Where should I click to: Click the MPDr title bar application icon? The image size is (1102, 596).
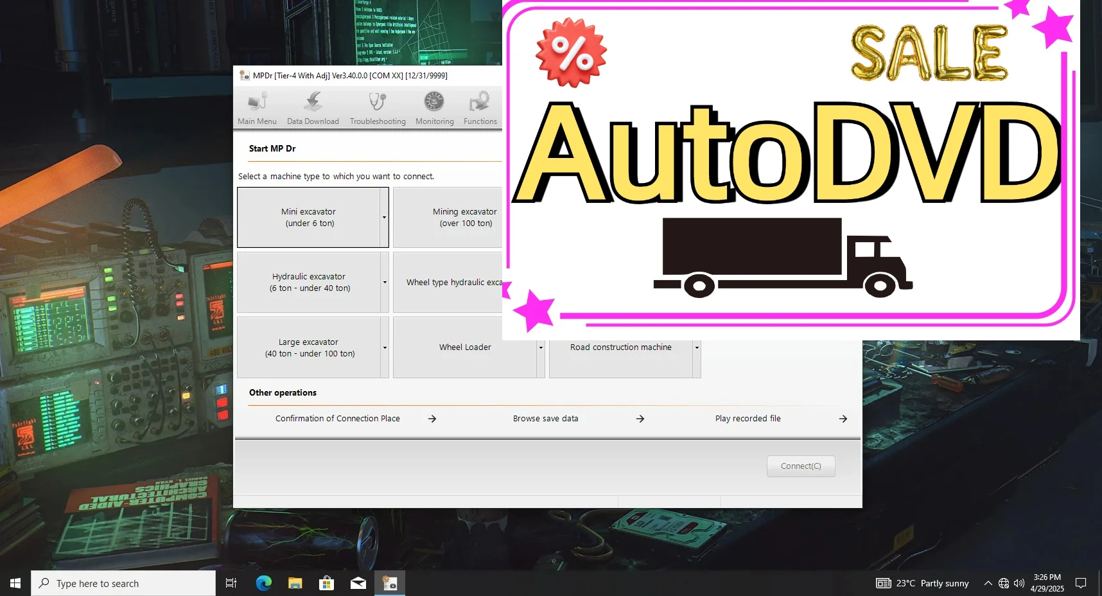click(x=244, y=75)
